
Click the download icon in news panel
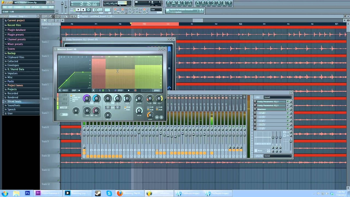[x=201, y=11]
